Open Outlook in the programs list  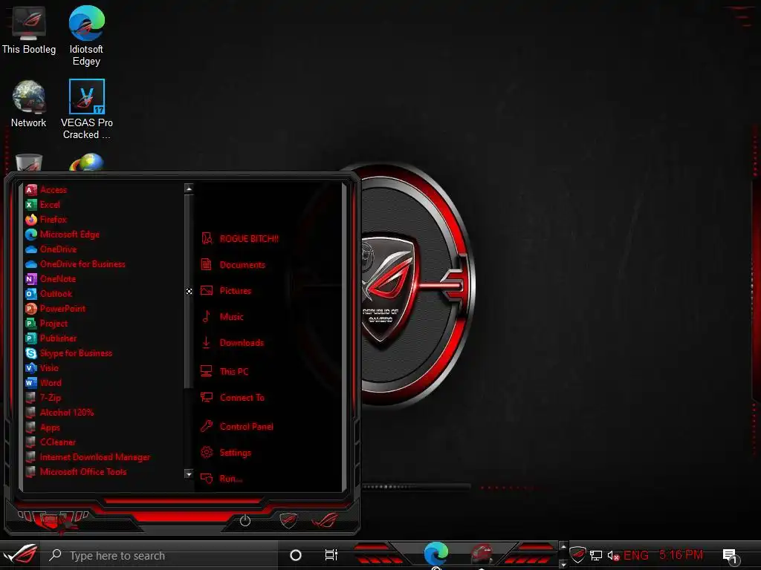(48, 294)
